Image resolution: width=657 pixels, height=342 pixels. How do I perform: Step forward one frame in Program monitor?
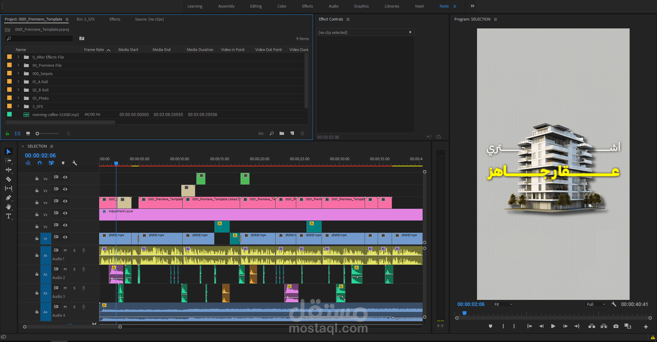coord(565,326)
